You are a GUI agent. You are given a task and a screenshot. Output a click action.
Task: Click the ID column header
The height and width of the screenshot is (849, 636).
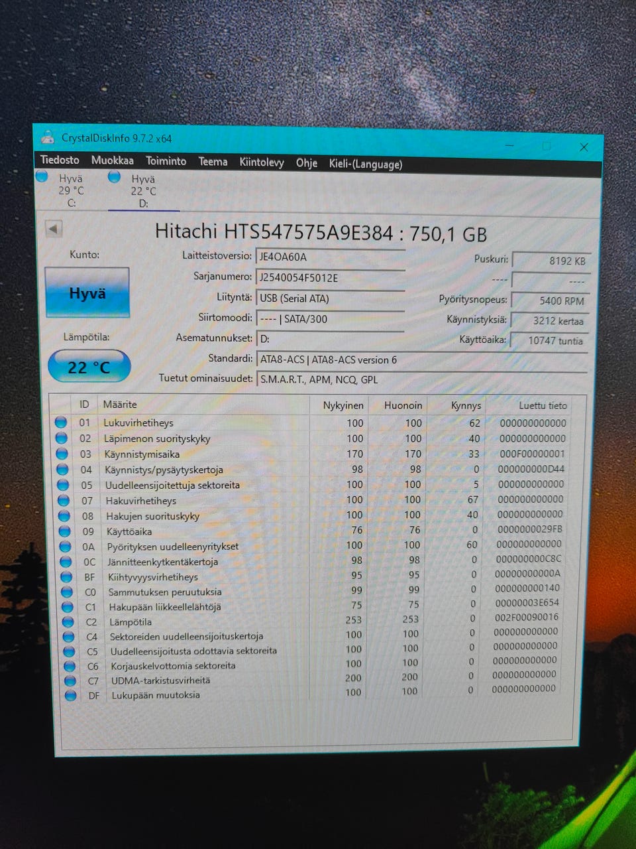coord(84,404)
